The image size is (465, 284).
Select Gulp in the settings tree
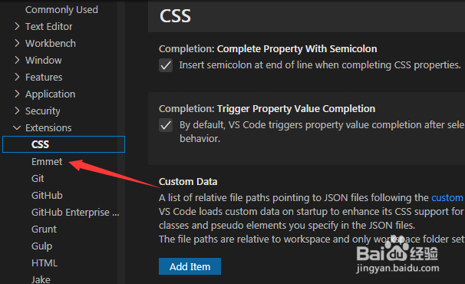tap(41, 246)
